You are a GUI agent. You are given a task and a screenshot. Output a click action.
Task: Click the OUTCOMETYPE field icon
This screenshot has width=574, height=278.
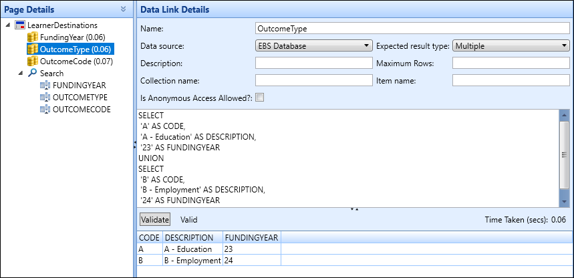pyautogui.click(x=45, y=98)
